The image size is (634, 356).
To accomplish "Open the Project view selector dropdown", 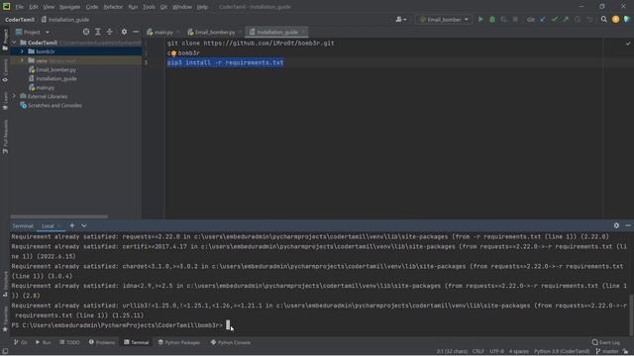I will [x=33, y=32].
